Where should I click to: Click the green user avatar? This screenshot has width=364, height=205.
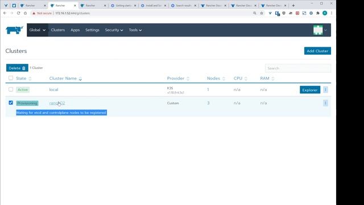[x=318, y=30]
